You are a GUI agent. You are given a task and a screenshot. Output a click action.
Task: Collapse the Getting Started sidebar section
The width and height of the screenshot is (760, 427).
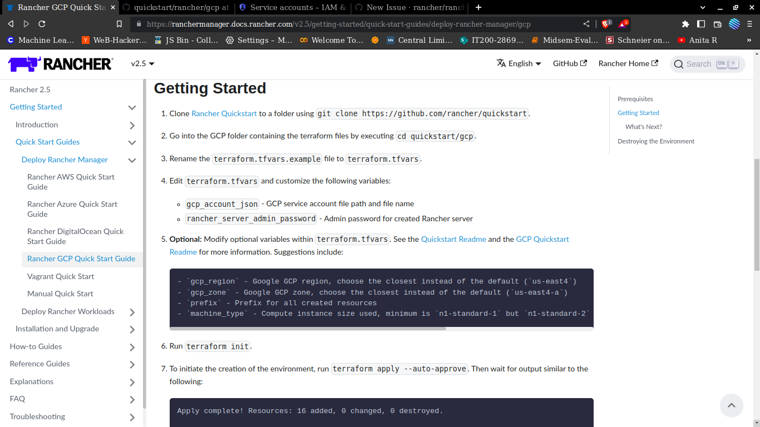click(132, 107)
